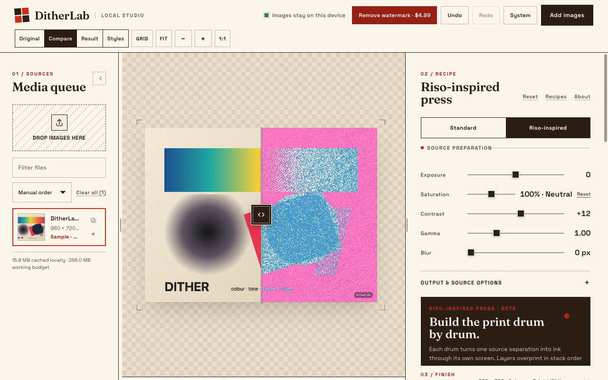Focus the Filter files input
Viewport: 608px width, 380px height.
tap(59, 168)
